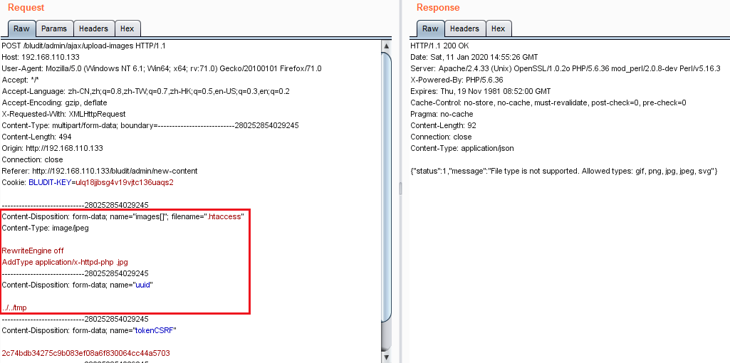Image resolution: width=730 pixels, height=363 pixels.
Task: Click the tokenCSRF parameter name
Action: (154, 330)
